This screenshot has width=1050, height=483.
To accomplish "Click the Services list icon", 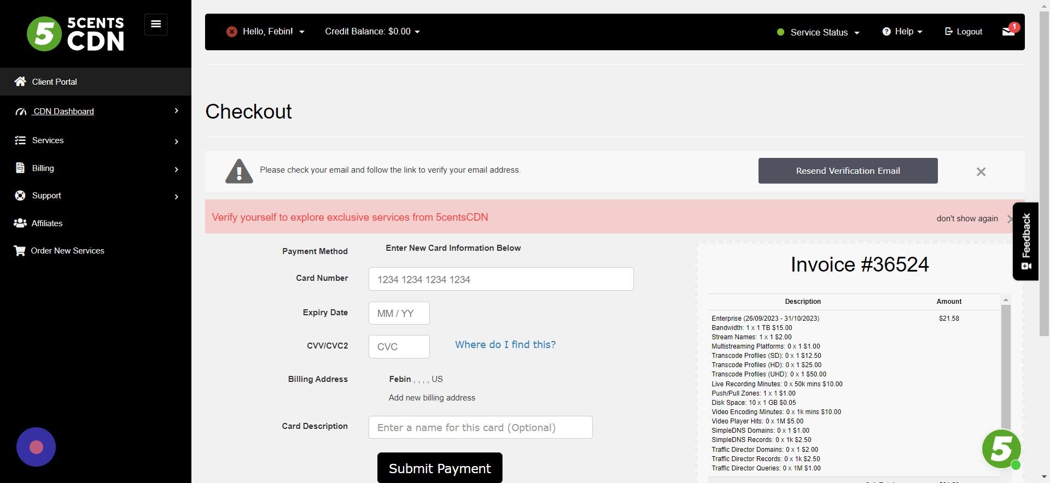I will tap(20, 140).
